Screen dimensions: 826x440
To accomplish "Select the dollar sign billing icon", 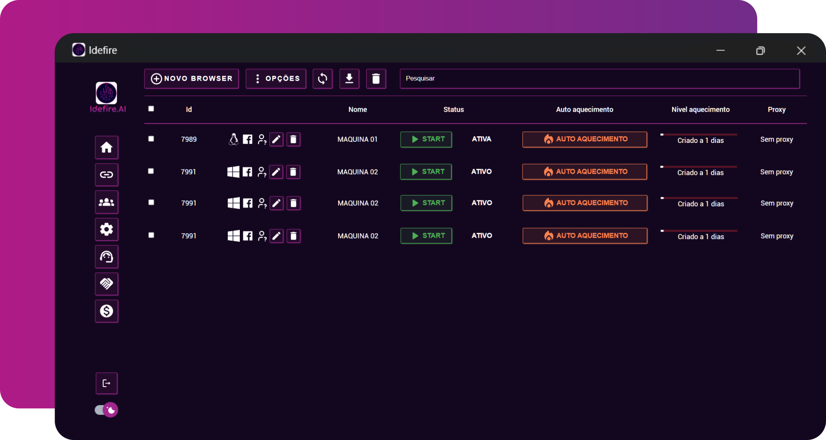I will point(107,311).
